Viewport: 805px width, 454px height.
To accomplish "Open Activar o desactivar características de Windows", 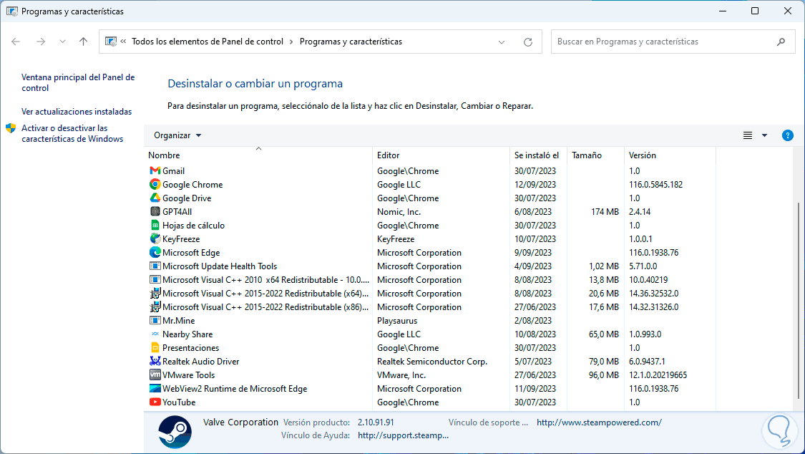I will pyautogui.click(x=72, y=133).
